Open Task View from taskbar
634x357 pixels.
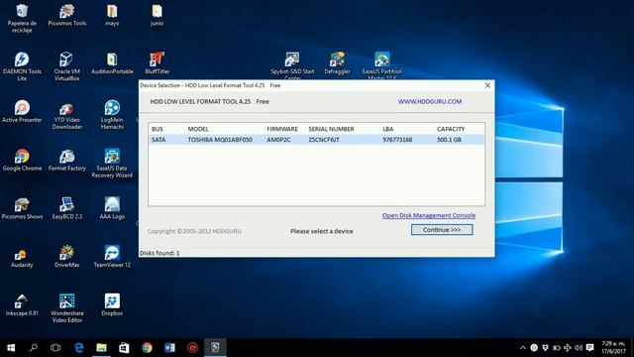(x=55, y=348)
